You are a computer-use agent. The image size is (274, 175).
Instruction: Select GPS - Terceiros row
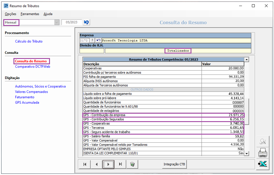click(x=163, y=128)
